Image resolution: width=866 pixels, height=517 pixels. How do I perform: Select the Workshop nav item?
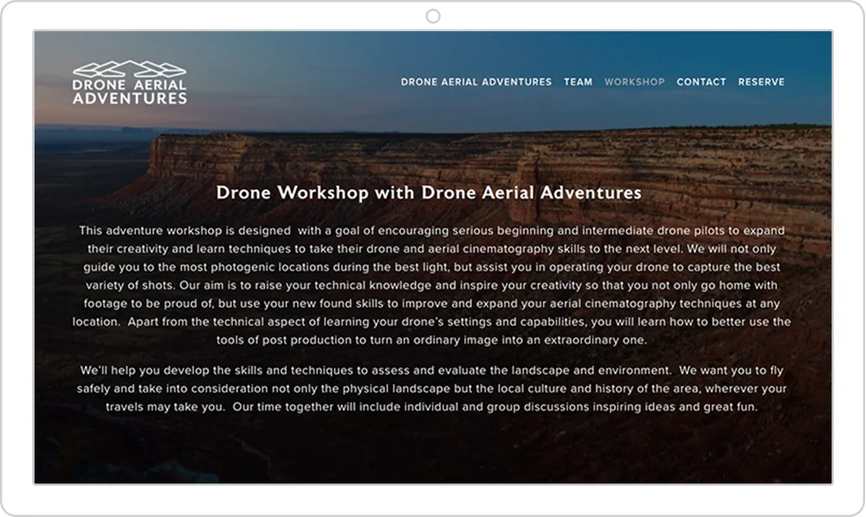tap(634, 81)
